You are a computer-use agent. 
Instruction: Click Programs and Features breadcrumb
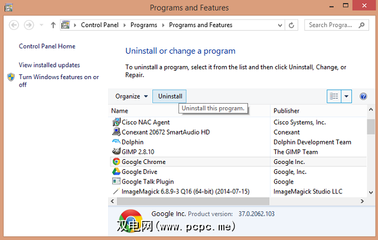pos(201,25)
